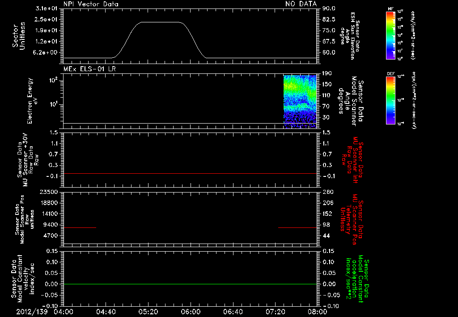
Task: Select the 05:20 time axis label
Action: pos(148,312)
